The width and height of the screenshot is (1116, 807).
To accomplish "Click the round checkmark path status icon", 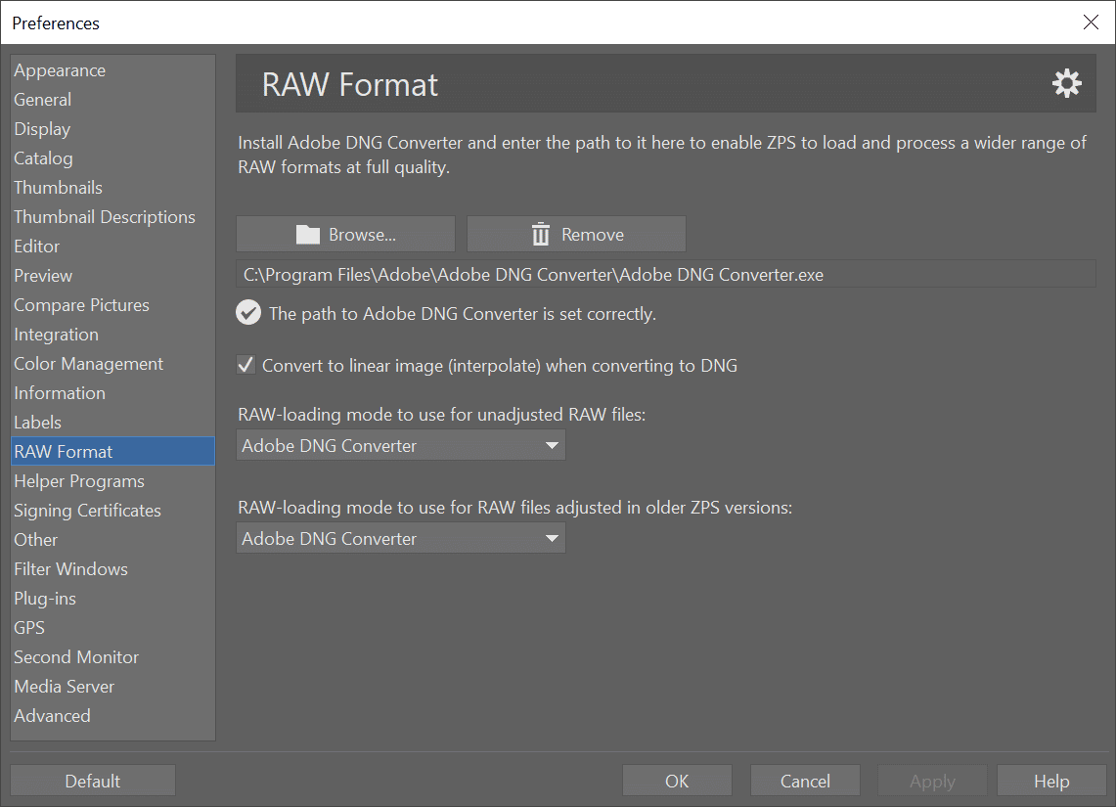I will pyautogui.click(x=248, y=312).
